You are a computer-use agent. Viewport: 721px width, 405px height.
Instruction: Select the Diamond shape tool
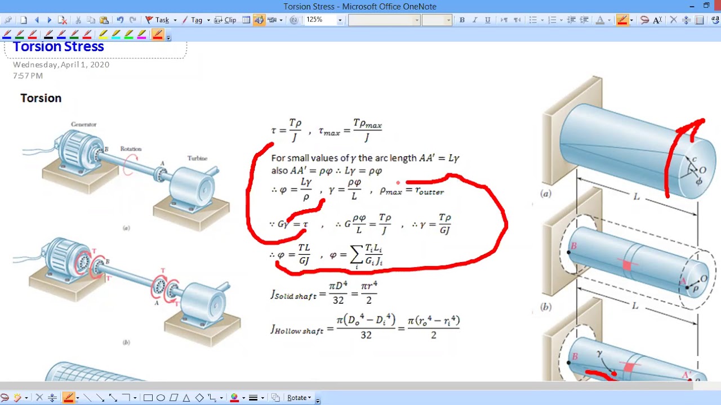(199, 398)
